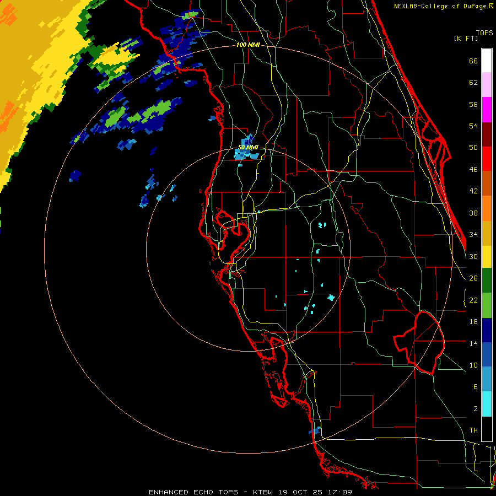496x496 pixels.
Task: Click the "50" value in the color legend
Action: tap(473, 148)
